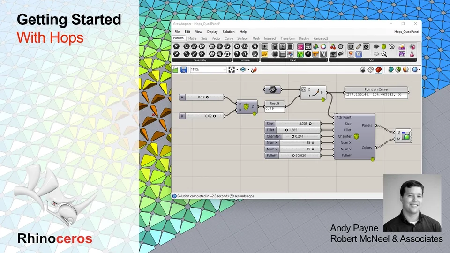Expand the Geometry panel group
The width and height of the screenshot is (450, 253).
tap(230, 60)
